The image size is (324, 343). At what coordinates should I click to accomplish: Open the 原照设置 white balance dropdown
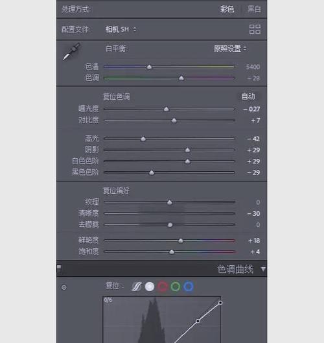click(x=230, y=49)
